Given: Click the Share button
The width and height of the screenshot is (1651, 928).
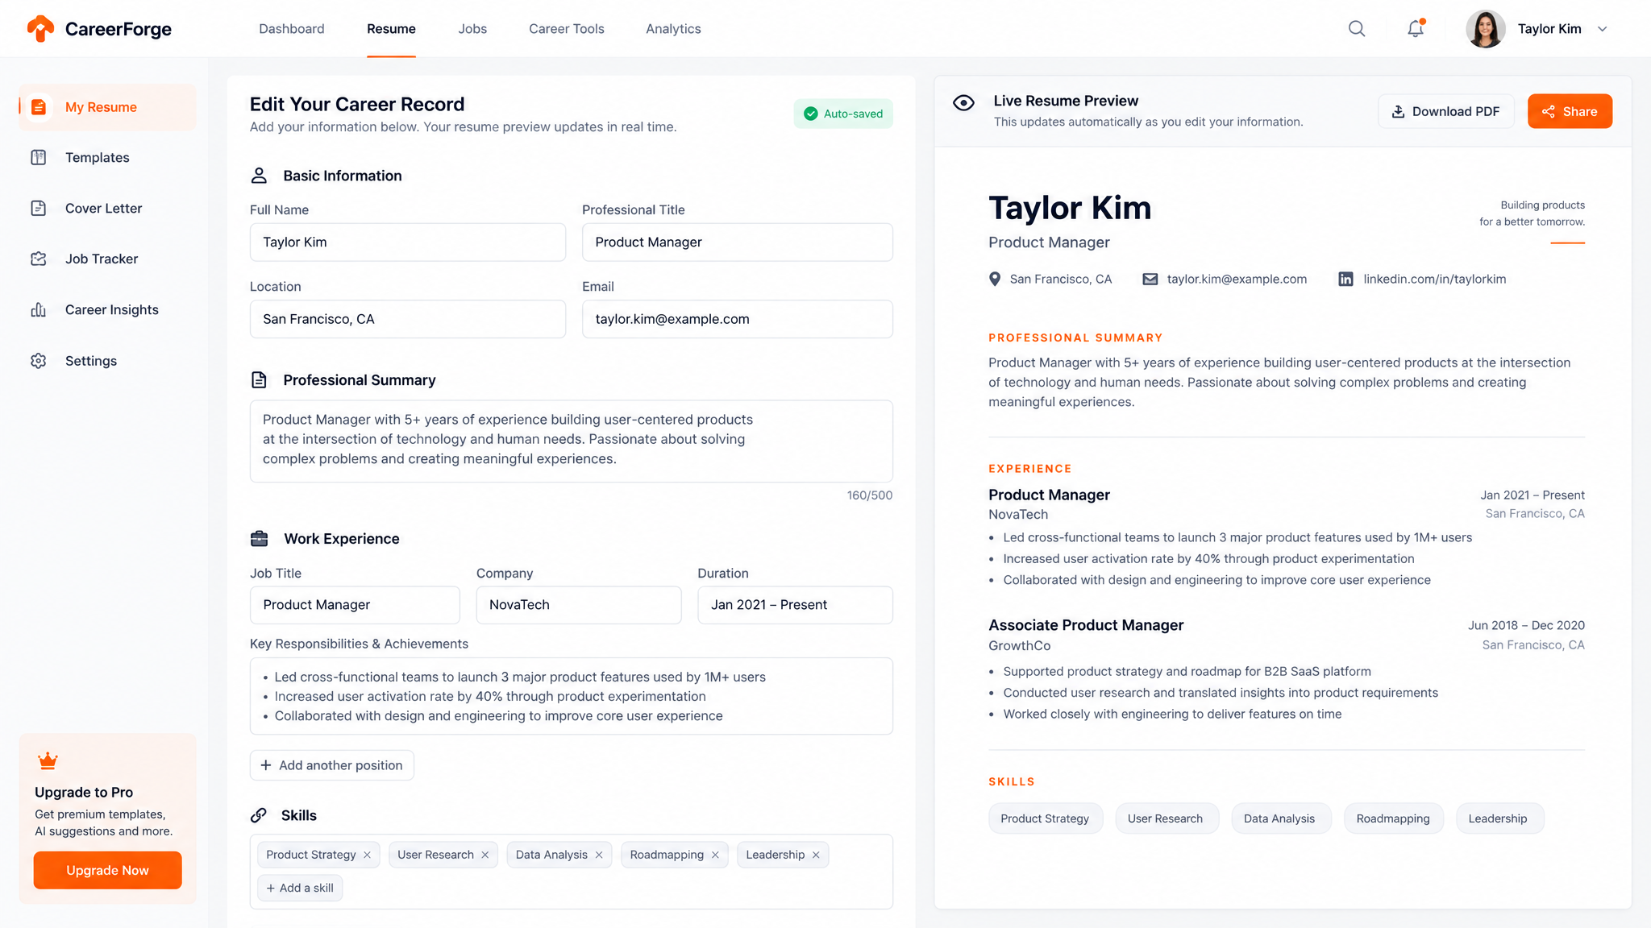Looking at the screenshot, I should (x=1570, y=111).
